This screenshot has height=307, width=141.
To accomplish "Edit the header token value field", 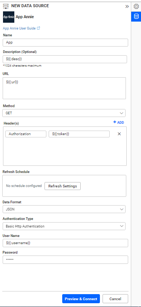I will coord(79,134).
